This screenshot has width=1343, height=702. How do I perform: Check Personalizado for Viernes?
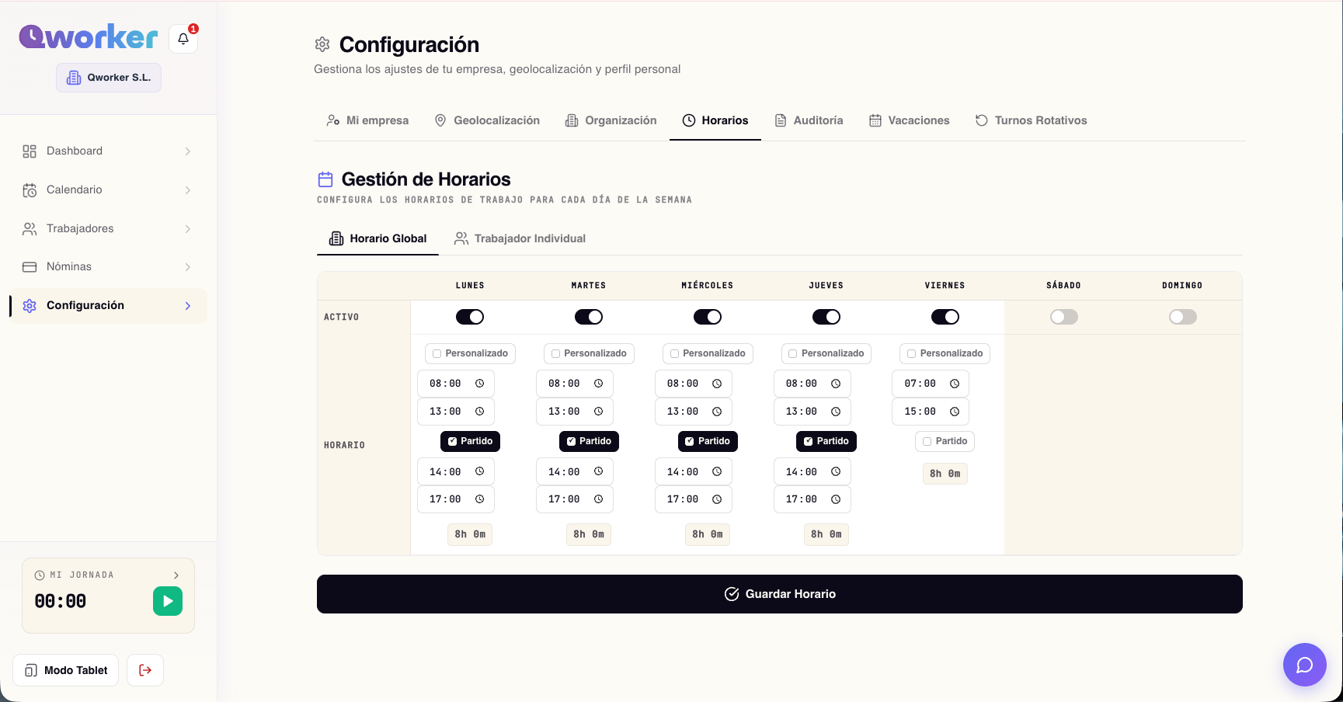[x=912, y=353]
